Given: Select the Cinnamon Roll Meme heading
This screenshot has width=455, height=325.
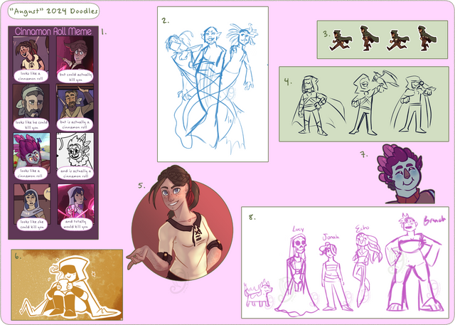Looking at the screenshot, I should click(x=53, y=31).
